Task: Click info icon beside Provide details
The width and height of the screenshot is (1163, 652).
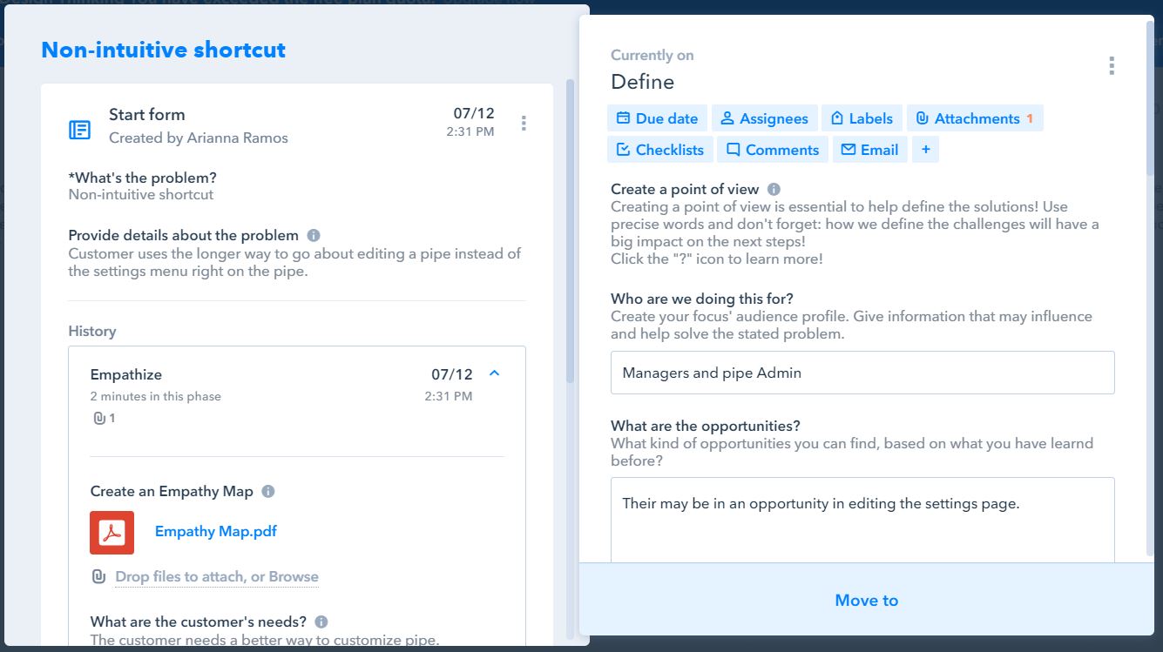Action: (314, 235)
